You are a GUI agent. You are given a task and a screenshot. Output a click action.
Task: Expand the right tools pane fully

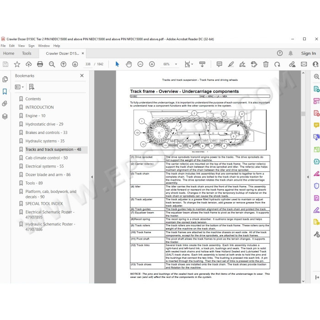[317, 277]
